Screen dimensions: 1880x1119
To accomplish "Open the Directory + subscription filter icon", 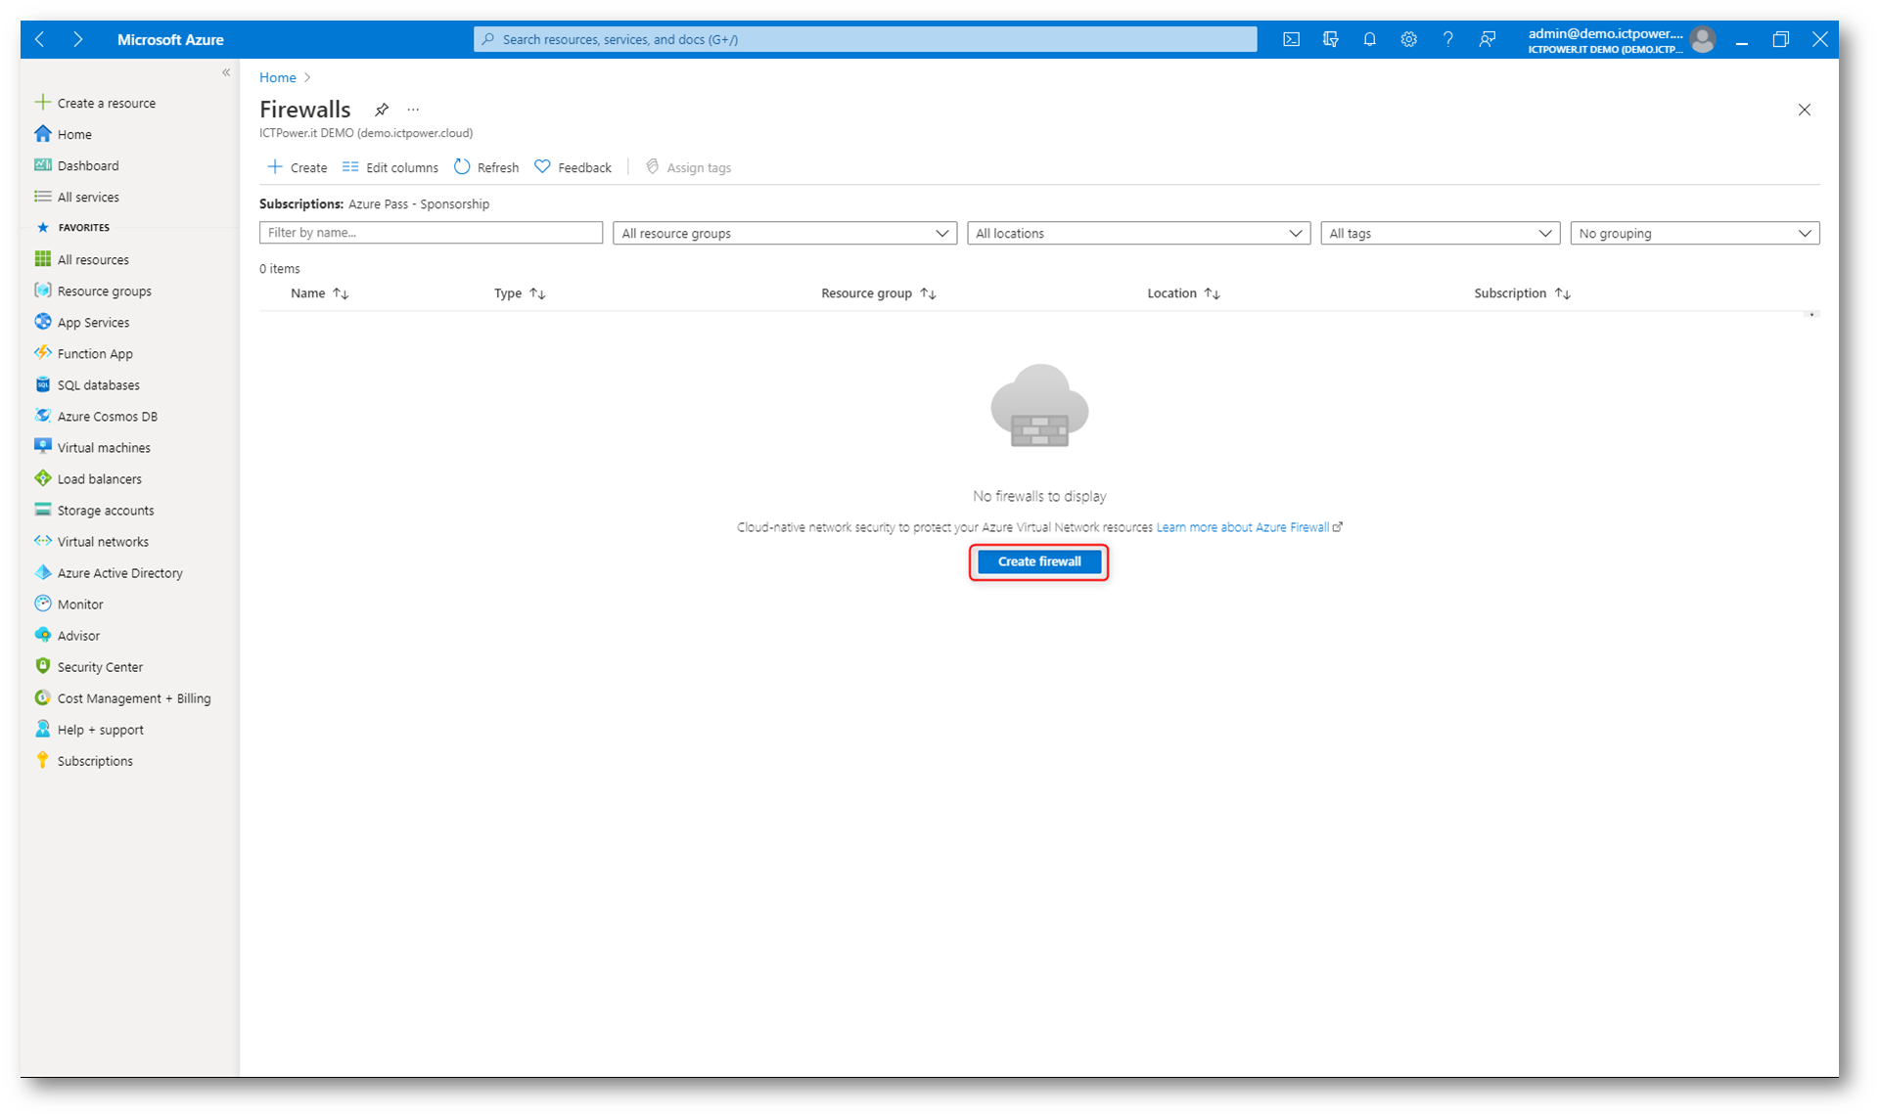I will [x=1330, y=39].
